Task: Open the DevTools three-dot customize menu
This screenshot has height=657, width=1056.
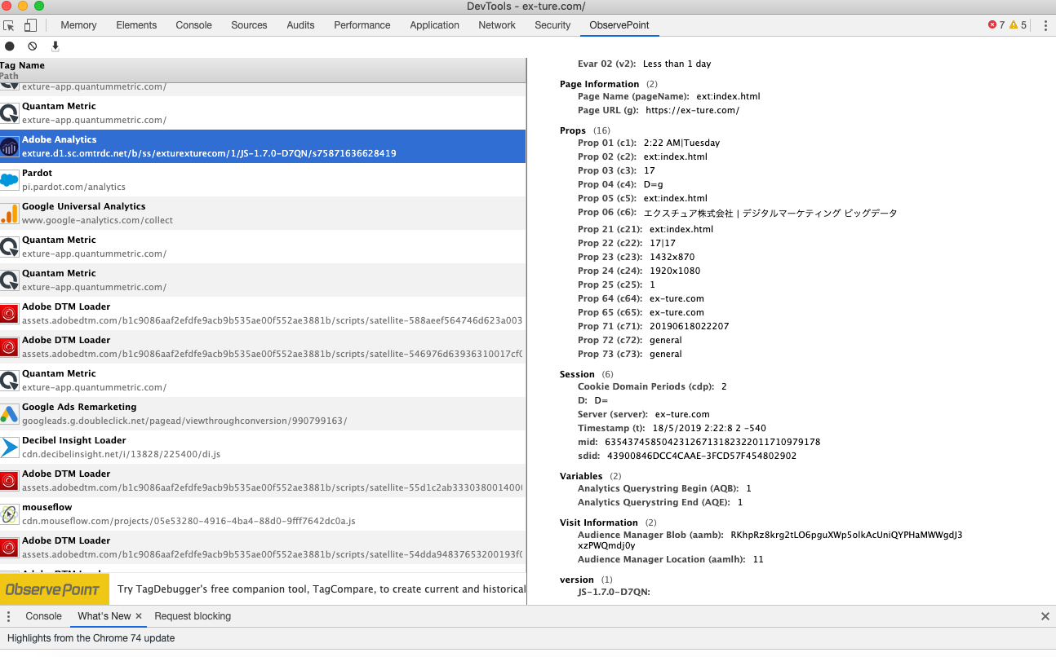Action: click(1045, 25)
